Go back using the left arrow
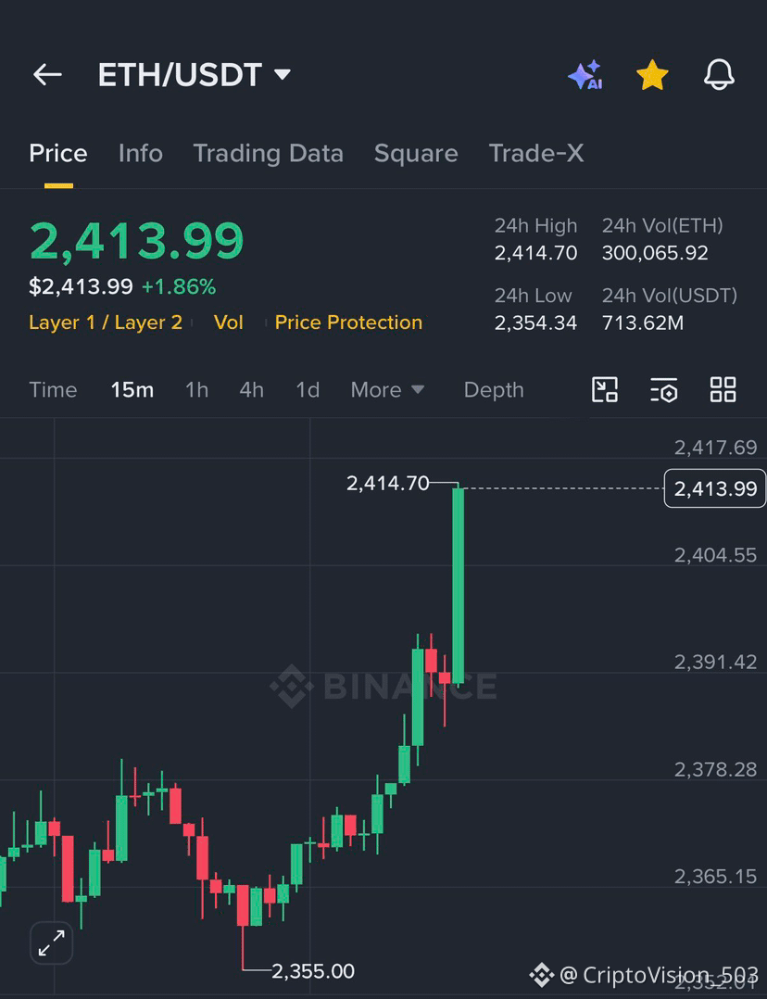 click(x=48, y=75)
